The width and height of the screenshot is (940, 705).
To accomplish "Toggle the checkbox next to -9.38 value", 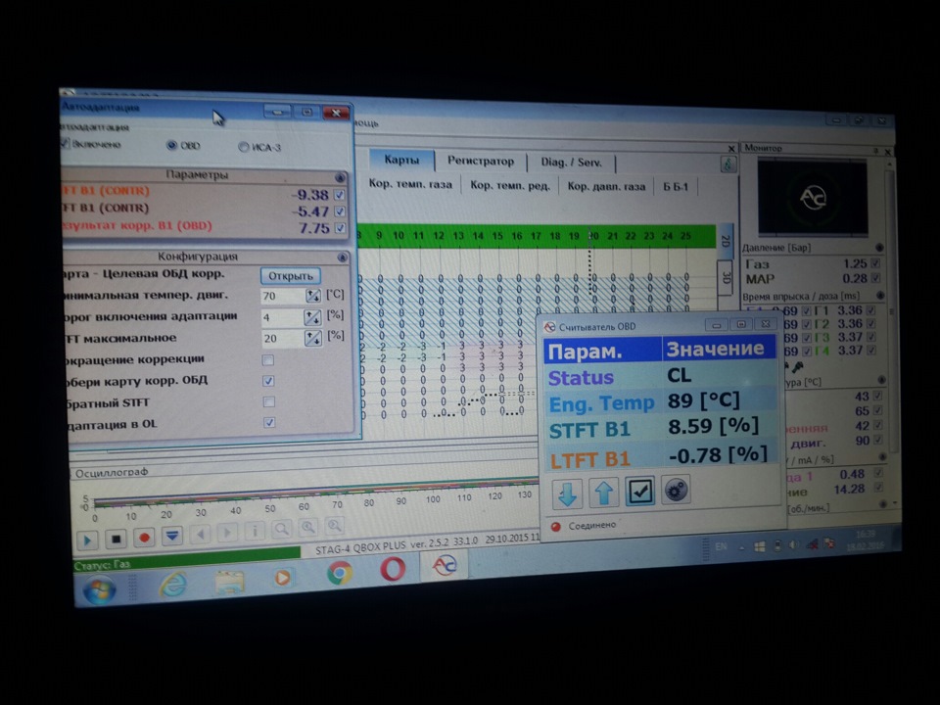I will coord(340,195).
